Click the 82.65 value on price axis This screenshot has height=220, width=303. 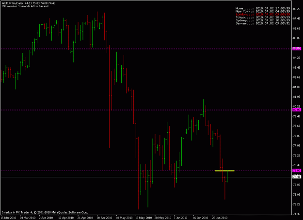tap(297, 77)
